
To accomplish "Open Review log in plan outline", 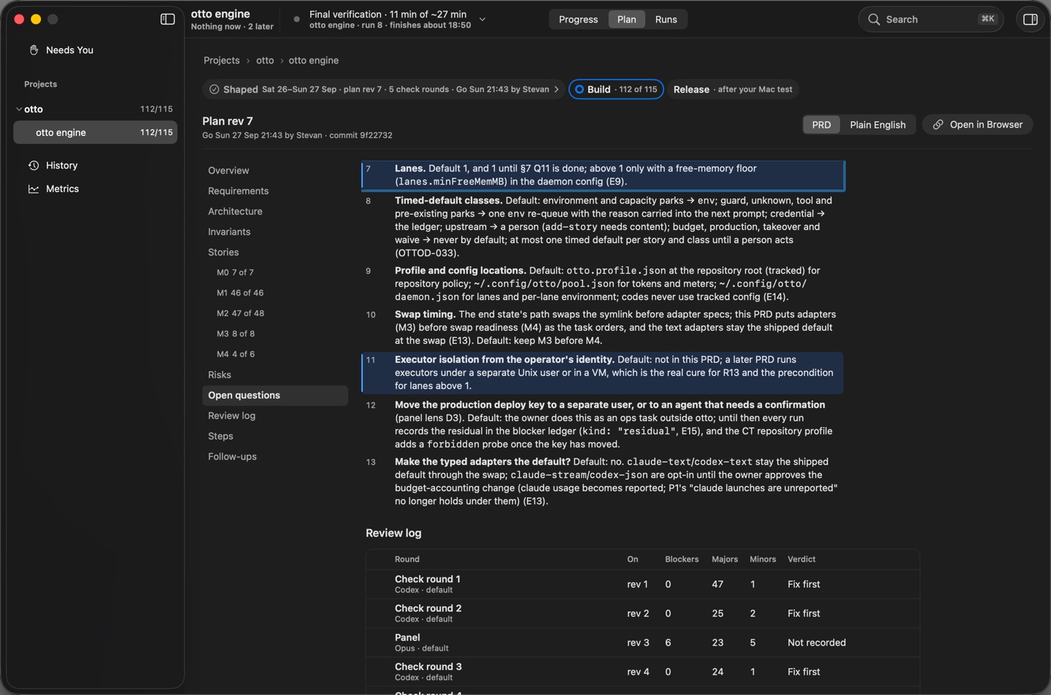I will [x=231, y=415].
